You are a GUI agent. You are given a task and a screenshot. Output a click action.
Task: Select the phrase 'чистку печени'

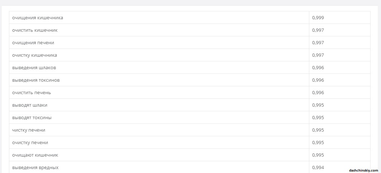click(x=29, y=130)
